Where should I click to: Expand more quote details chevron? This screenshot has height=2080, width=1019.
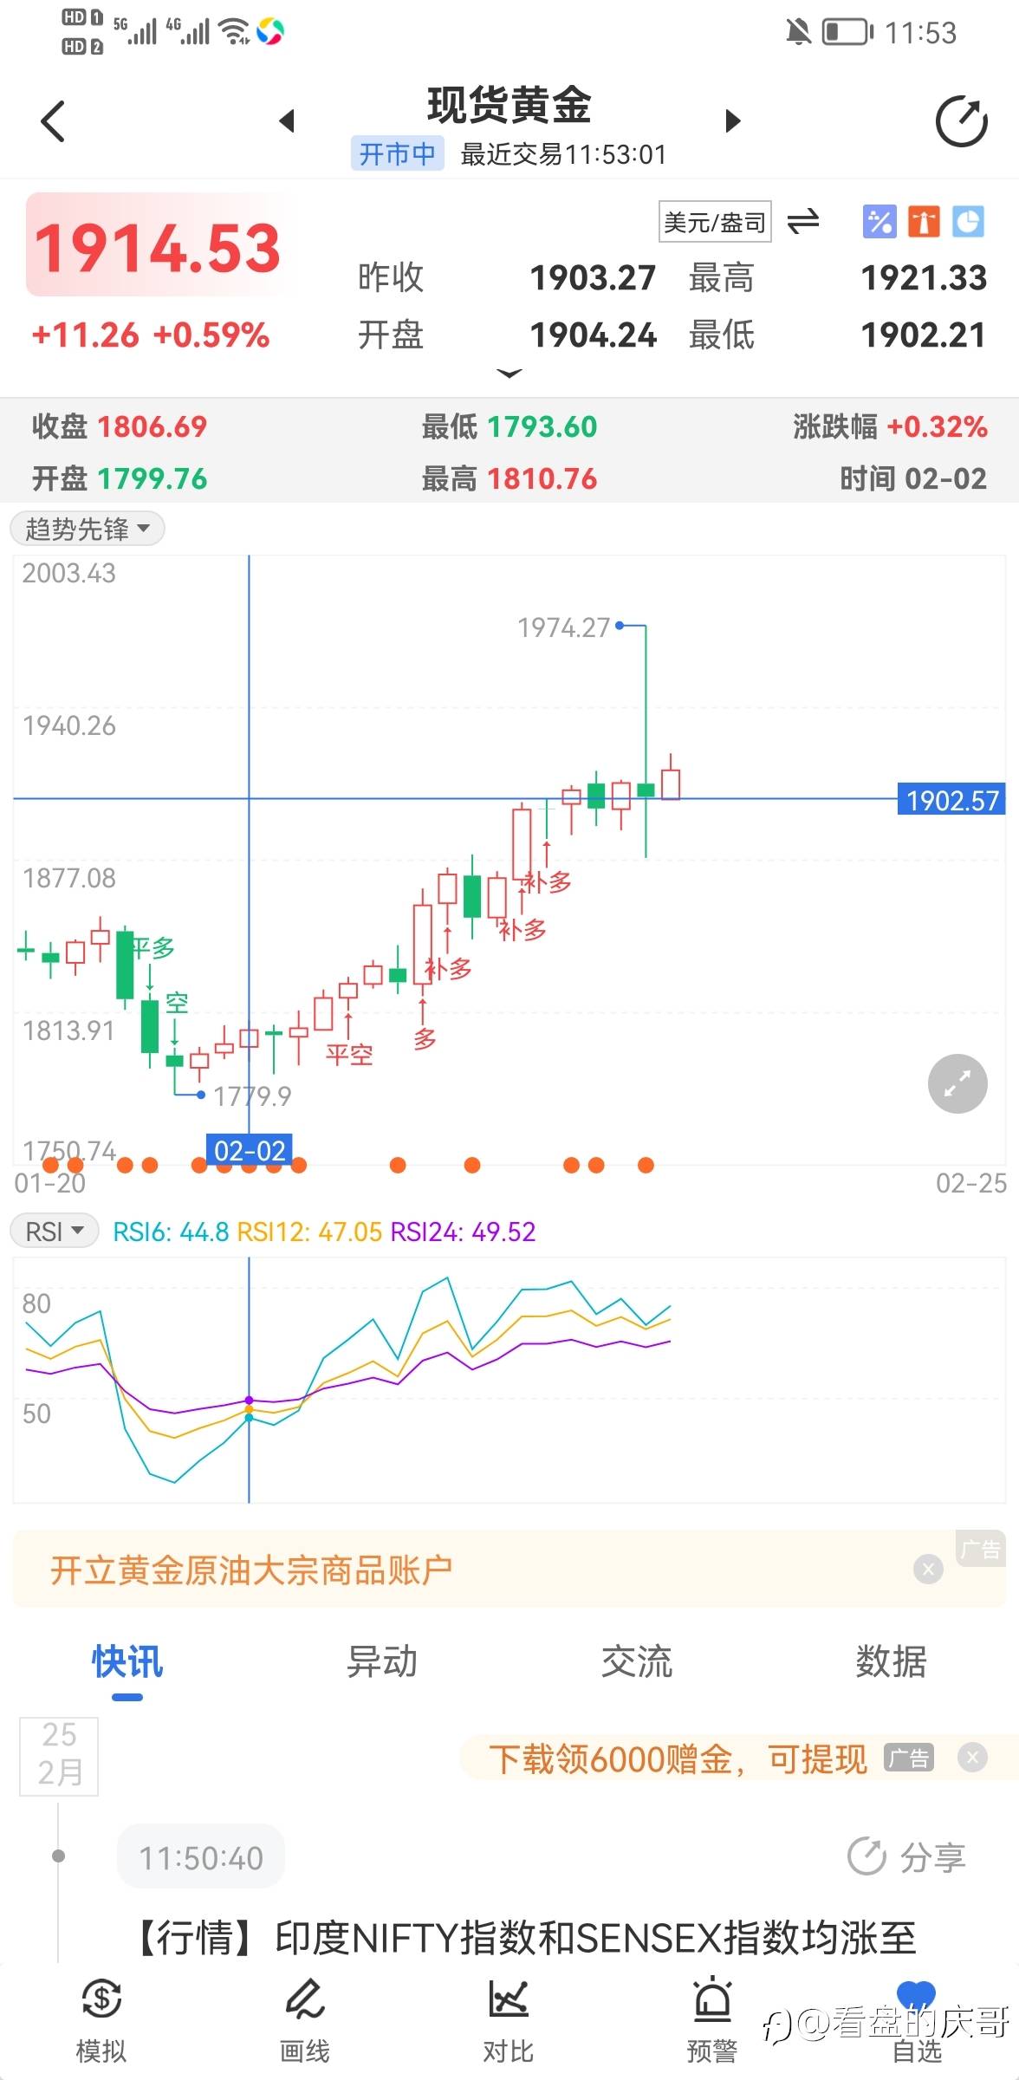[509, 374]
